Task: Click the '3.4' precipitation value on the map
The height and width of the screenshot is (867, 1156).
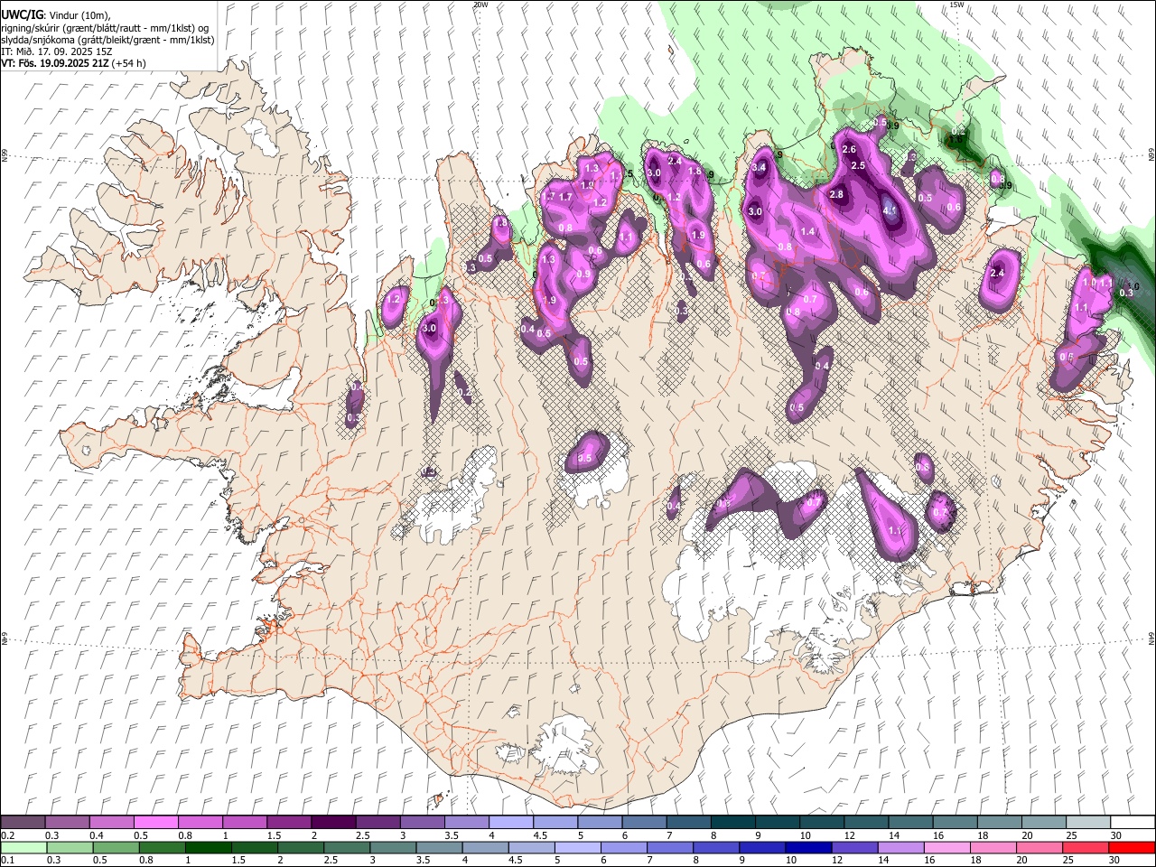Action: (x=760, y=167)
